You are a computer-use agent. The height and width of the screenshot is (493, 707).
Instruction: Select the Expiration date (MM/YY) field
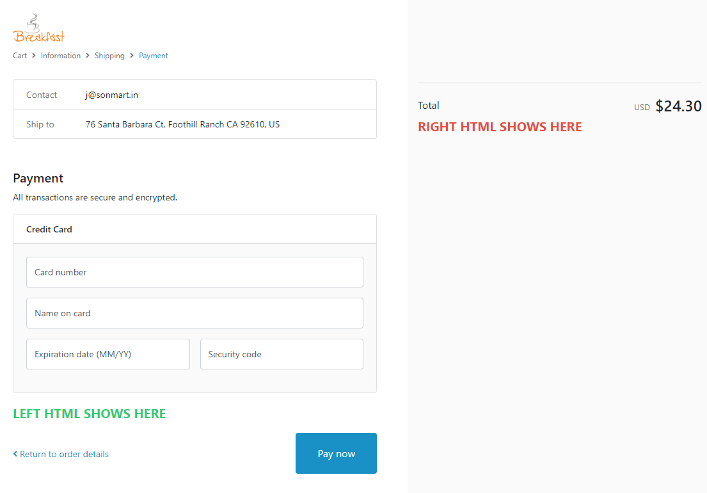(108, 354)
